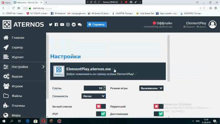Viewport: 220px width, 124px height.
Task: Open Aternos Facebook page icon
Action: (56, 24)
